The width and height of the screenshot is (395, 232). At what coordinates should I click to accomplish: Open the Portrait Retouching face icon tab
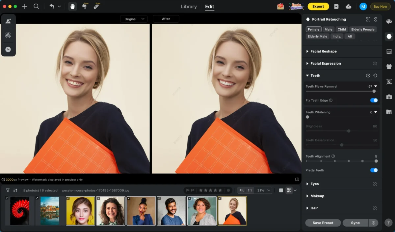[389, 36]
